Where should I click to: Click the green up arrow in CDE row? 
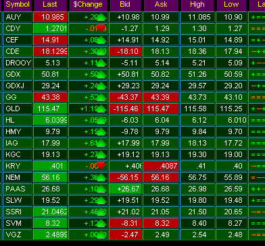101,51
